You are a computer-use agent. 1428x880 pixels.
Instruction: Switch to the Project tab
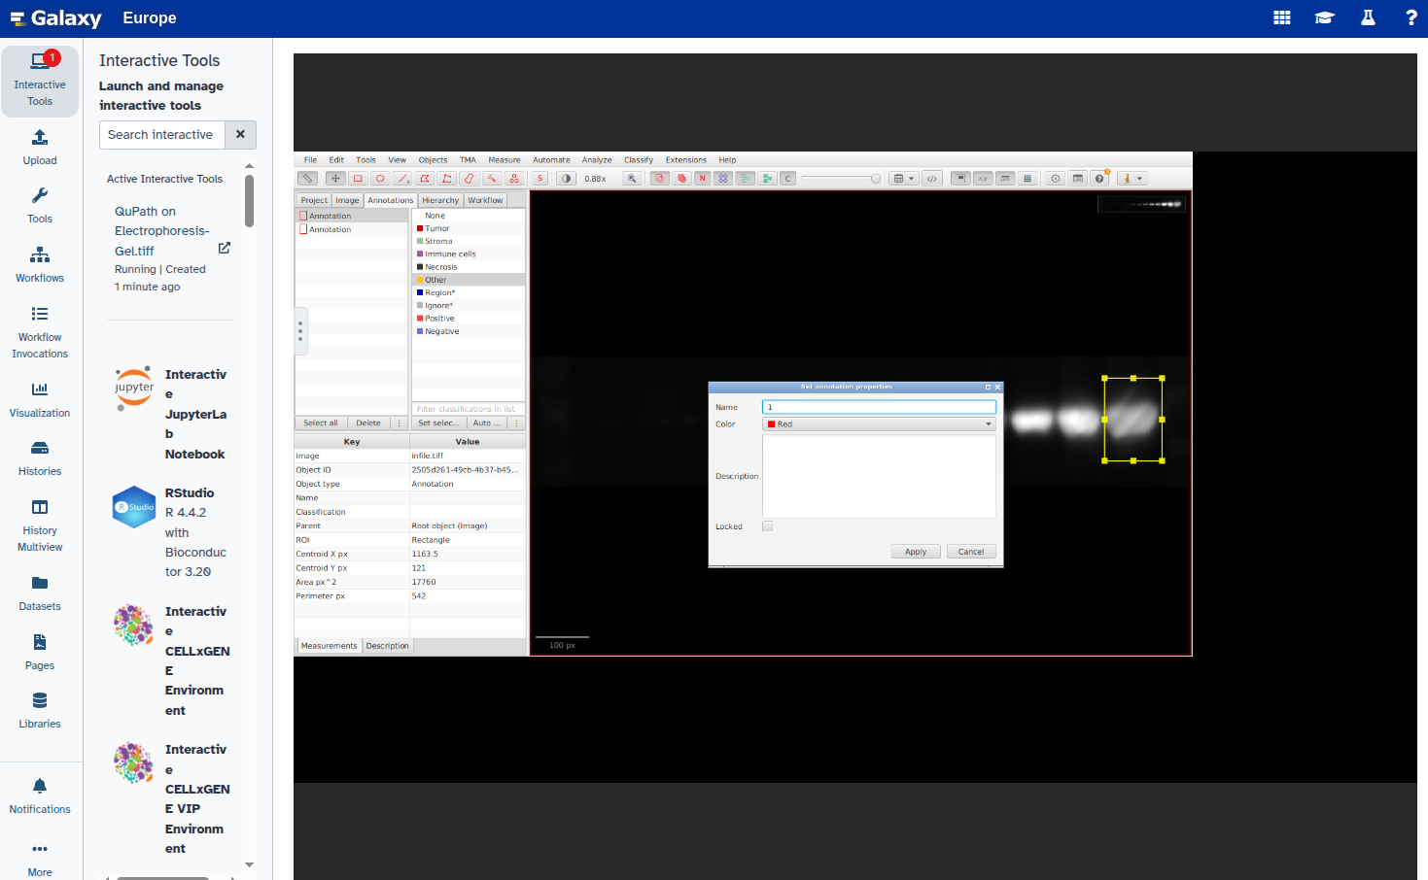[x=314, y=200]
